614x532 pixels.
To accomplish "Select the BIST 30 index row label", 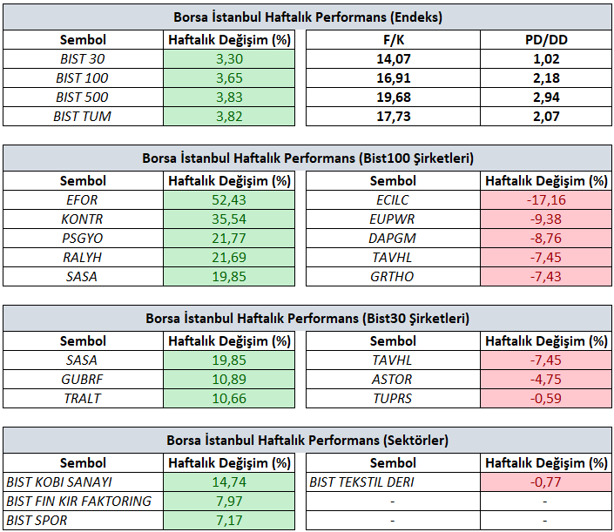I will tap(83, 59).
